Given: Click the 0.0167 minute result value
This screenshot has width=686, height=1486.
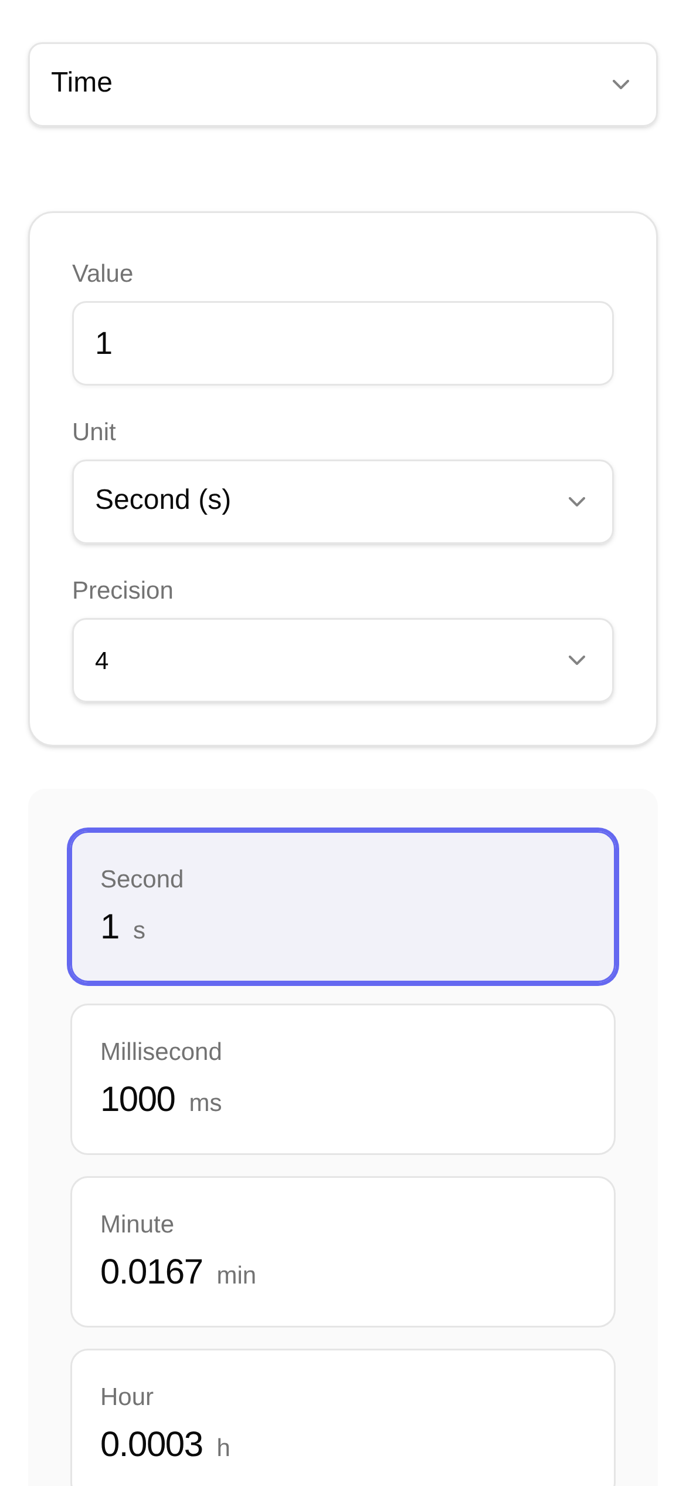Looking at the screenshot, I should (151, 1272).
